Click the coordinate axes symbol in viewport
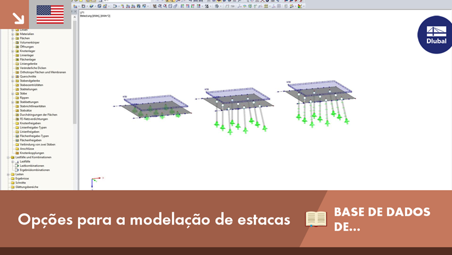This screenshot has width=452, height=255. (97, 183)
